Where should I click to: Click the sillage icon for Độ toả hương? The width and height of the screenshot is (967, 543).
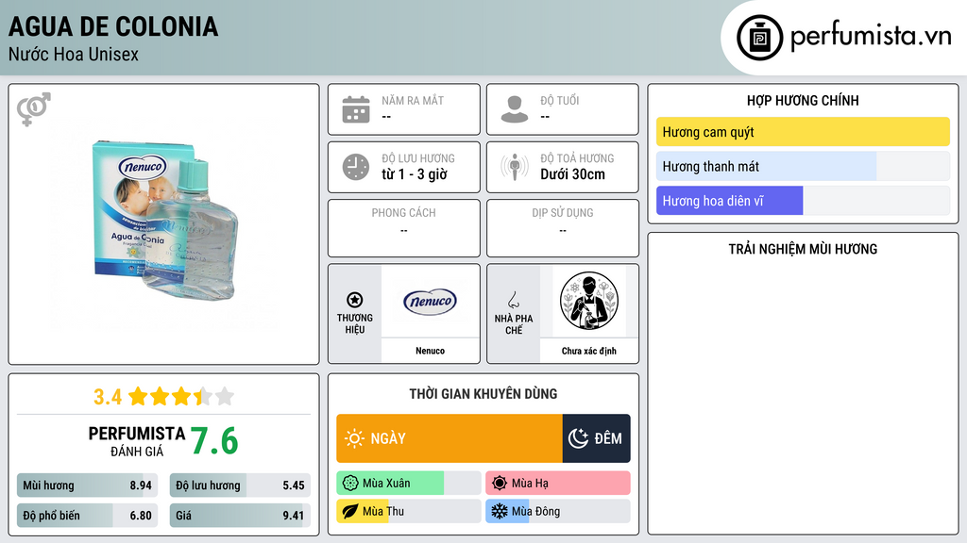pyautogui.click(x=515, y=167)
